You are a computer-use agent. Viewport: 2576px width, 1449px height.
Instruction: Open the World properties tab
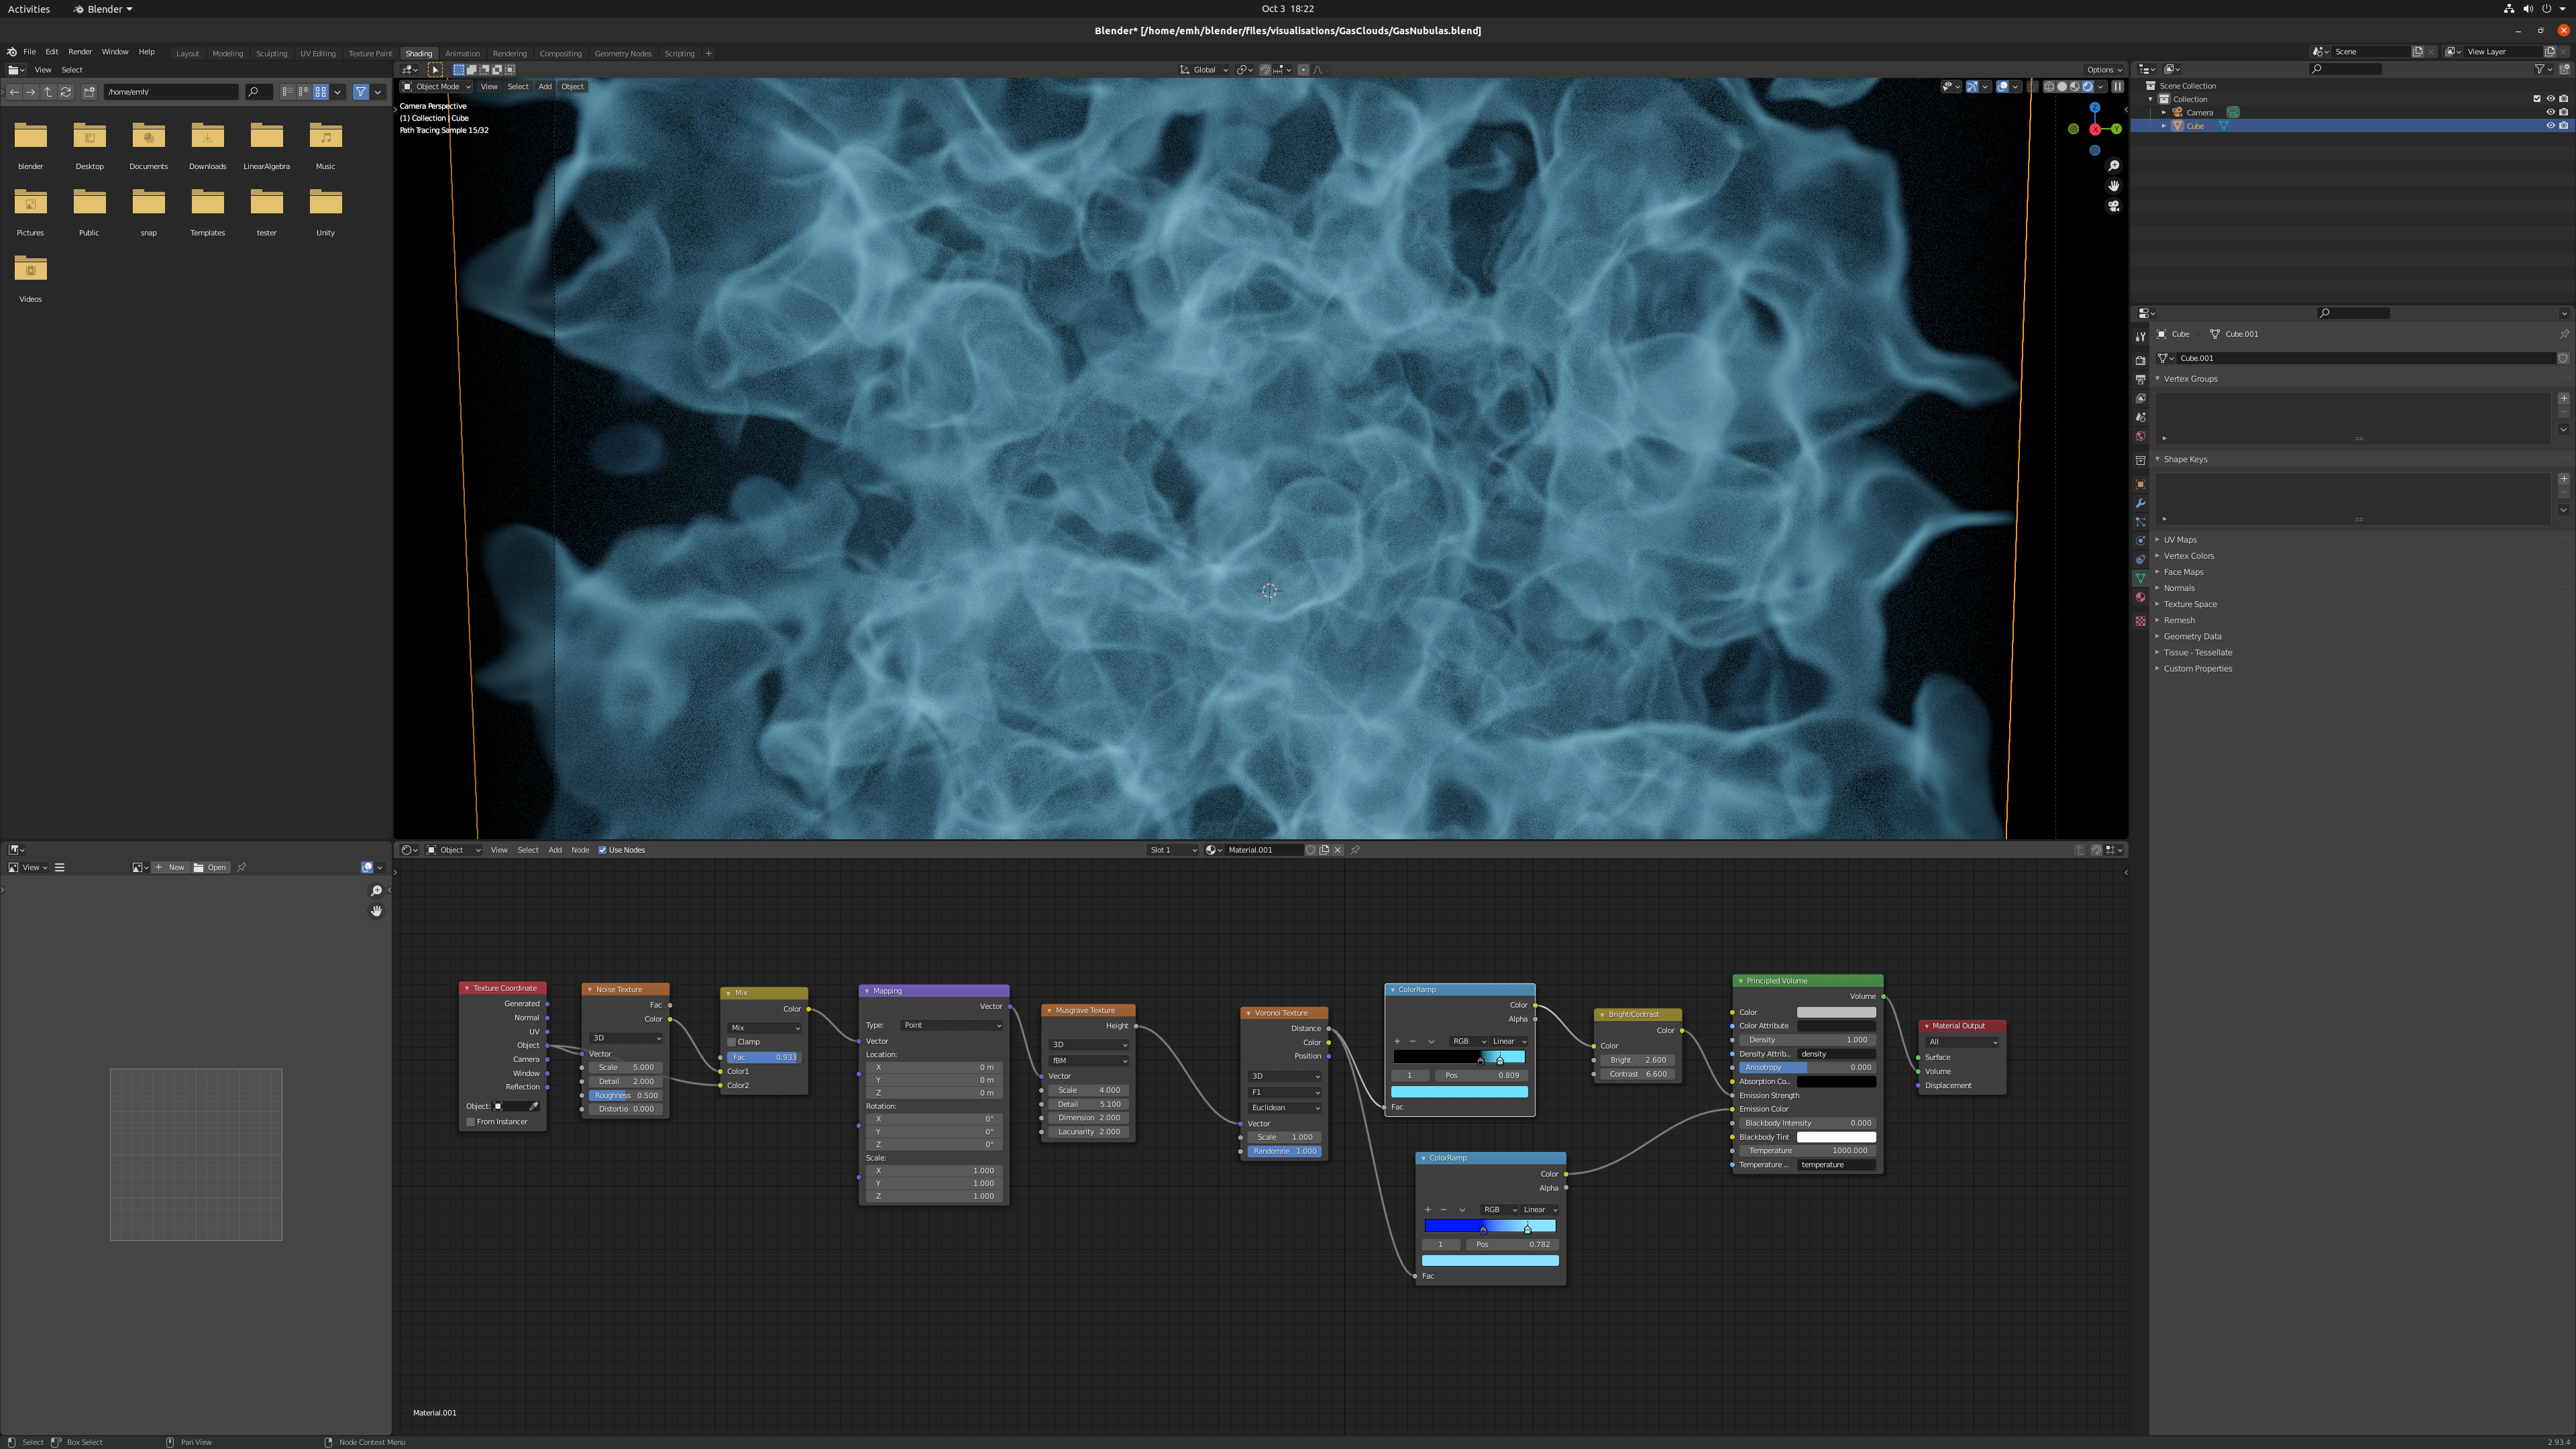click(x=2140, y=436)
